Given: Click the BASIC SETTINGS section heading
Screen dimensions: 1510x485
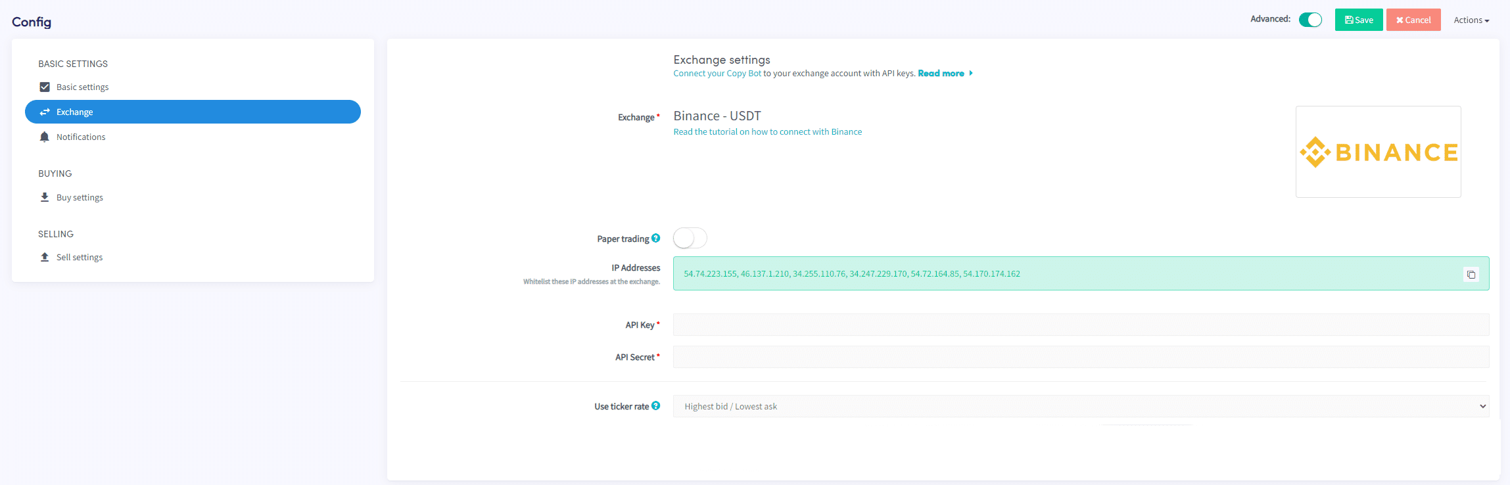Looking at the screenshot, I should pos(73,64).
